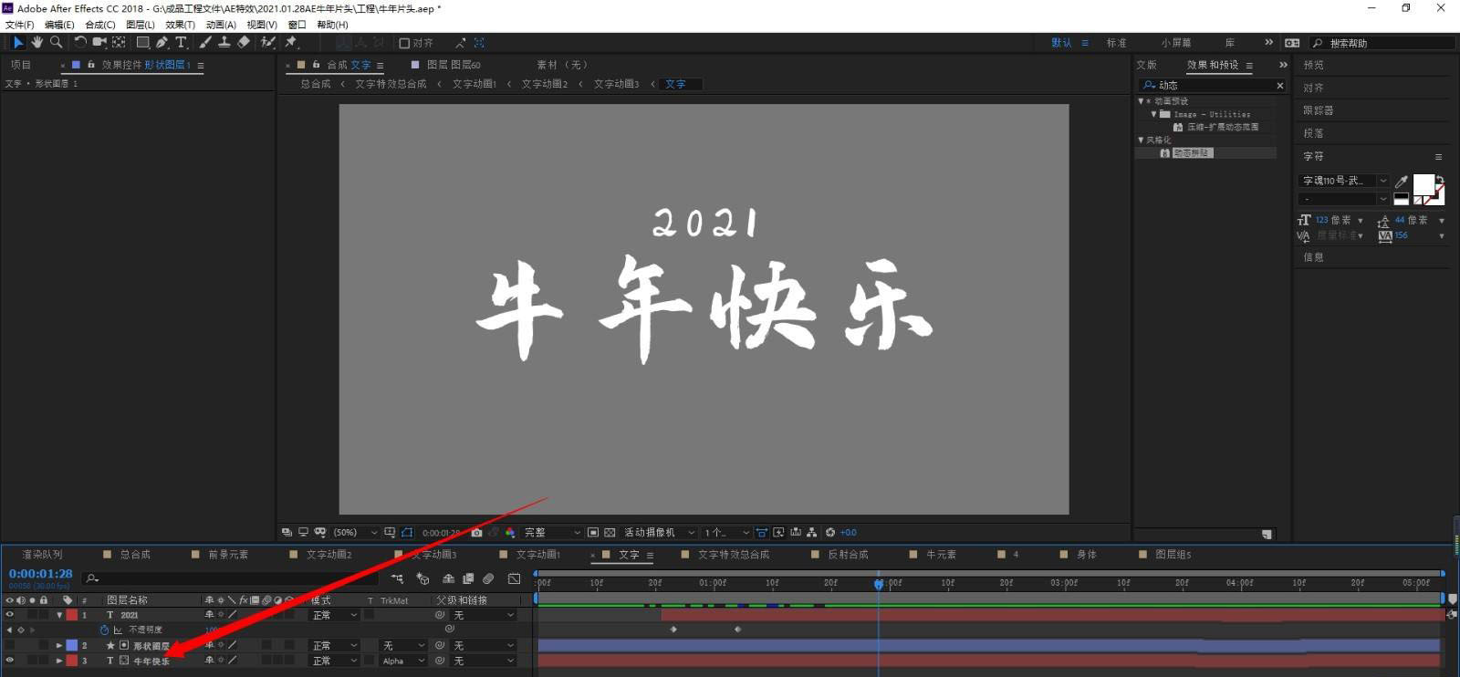Select the 标准 workspace
The image size is (1460, 677).
coord(1117,43)
